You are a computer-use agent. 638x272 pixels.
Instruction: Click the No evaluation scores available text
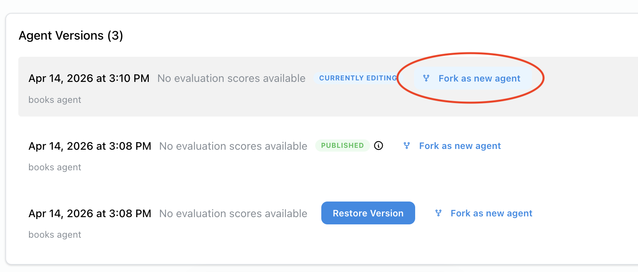click(231, 78)
